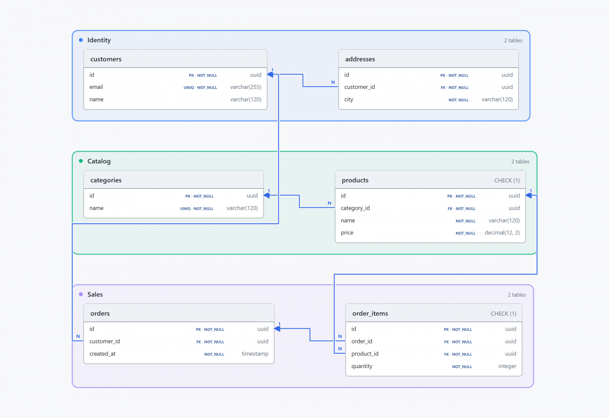This screenshot has width=609, height=418.
Task: Select the Sales group title
Action: 95,294
